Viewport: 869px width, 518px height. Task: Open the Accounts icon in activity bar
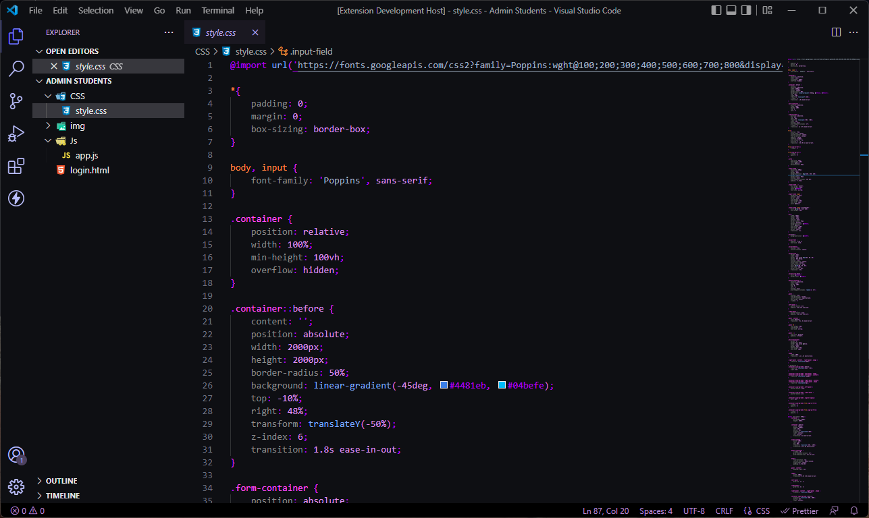16,455
